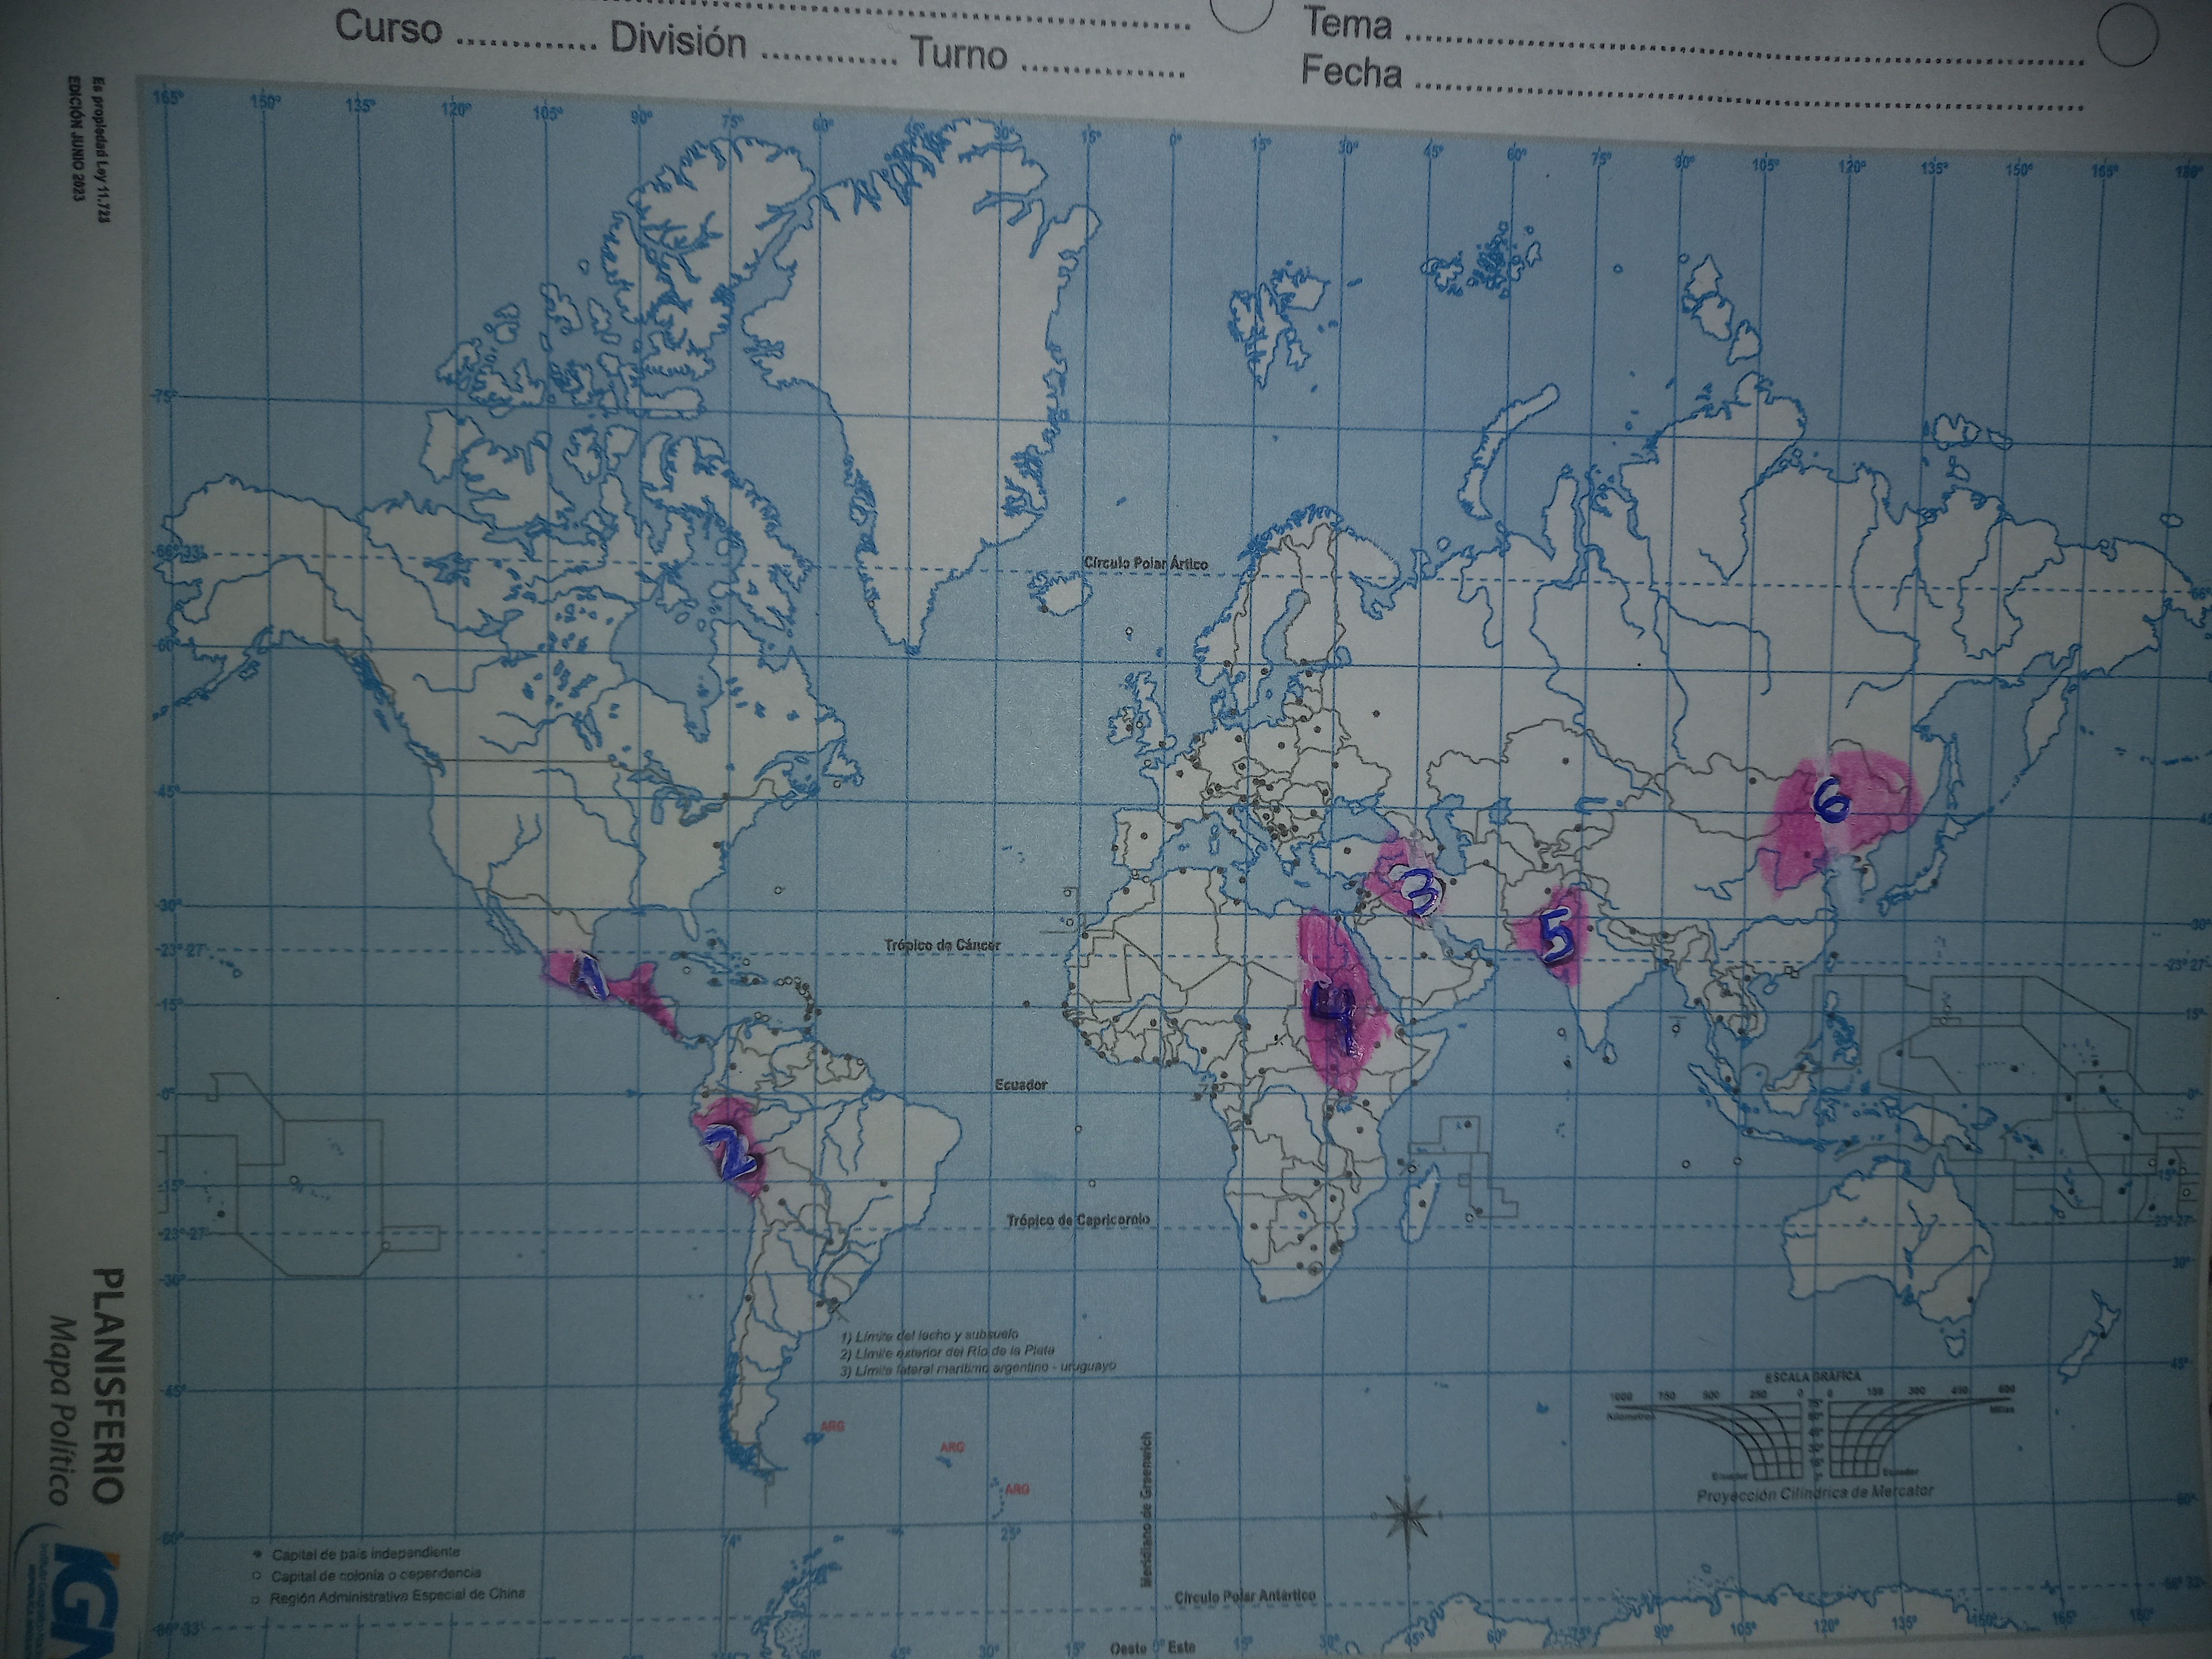Click the Trópico de Capricornio label
Viewport: 2212px width, 1659px height.
point(1077,1220)
